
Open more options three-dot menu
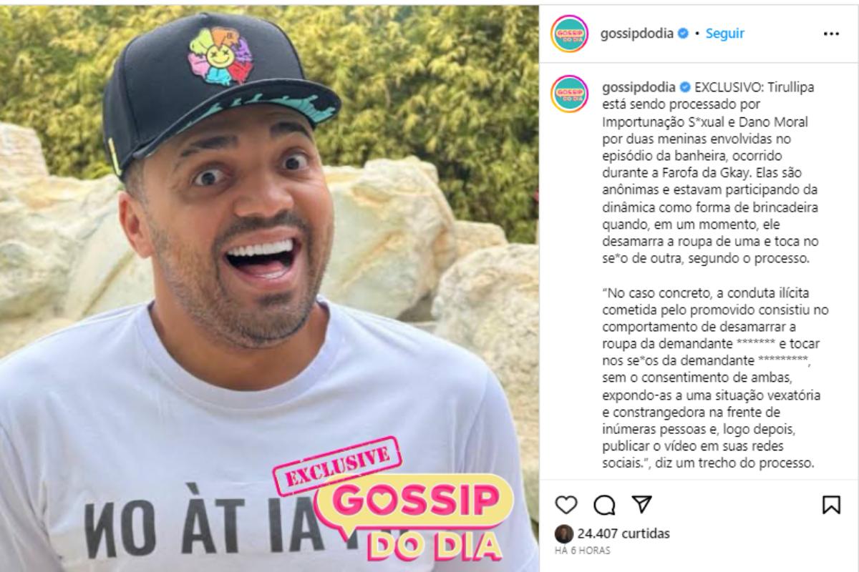[831, 34]
